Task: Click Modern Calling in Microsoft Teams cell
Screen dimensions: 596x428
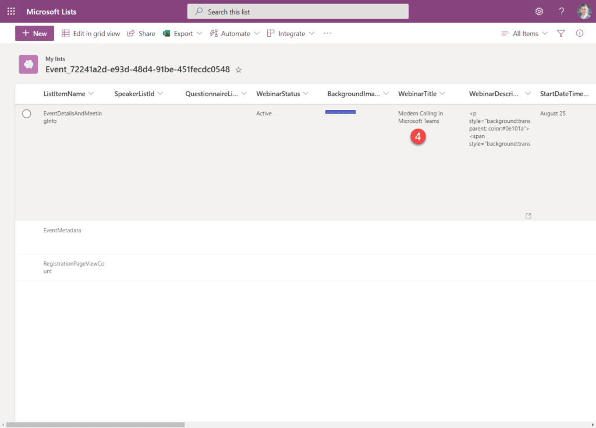Action: [420, 117]
